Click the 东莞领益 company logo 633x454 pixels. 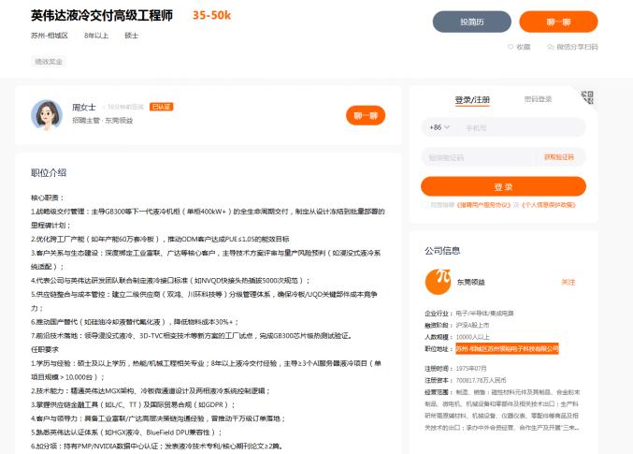pos(438,281)
